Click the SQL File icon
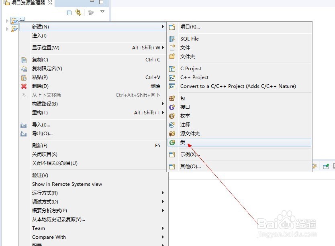The image size is (335, 246). pyautogui.click(x=172, y=39)
